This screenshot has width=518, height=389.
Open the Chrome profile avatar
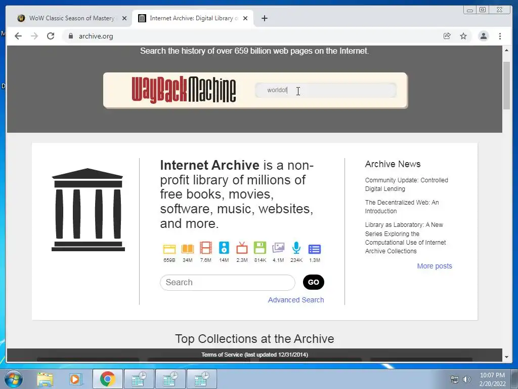[x=484, y=36]
